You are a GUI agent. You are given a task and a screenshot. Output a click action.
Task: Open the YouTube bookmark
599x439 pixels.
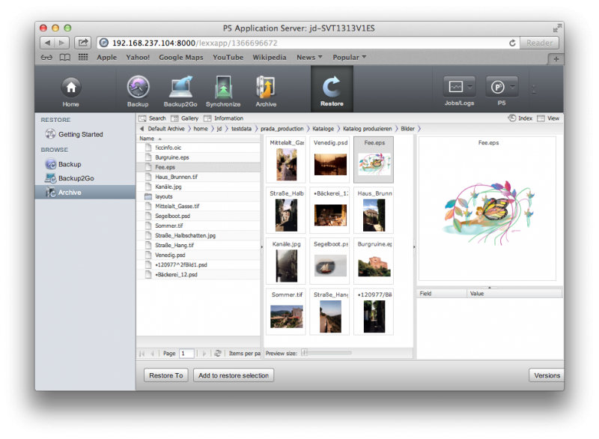pos(228,58)
